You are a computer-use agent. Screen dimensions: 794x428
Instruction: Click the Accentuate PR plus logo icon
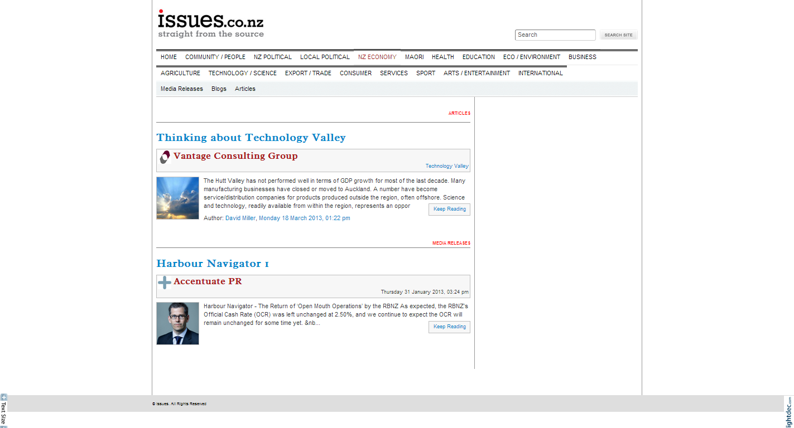tap(165, 283)
